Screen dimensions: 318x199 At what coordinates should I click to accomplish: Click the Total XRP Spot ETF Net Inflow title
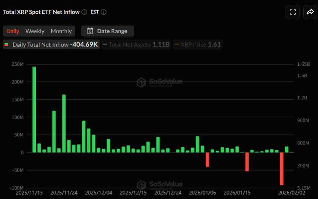pyautogui.click(x=41, y=12)
